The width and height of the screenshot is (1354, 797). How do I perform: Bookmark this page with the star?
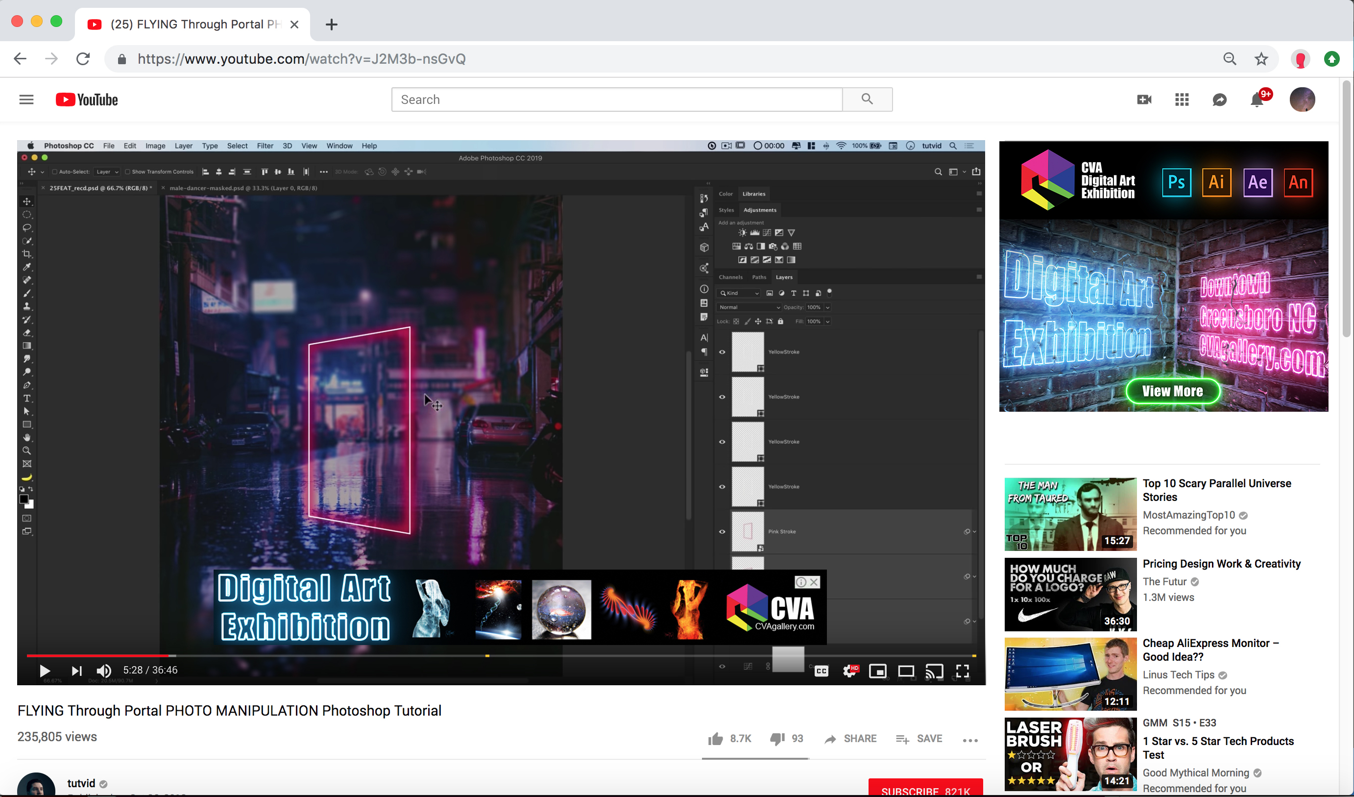click(x=1260, y=59)
